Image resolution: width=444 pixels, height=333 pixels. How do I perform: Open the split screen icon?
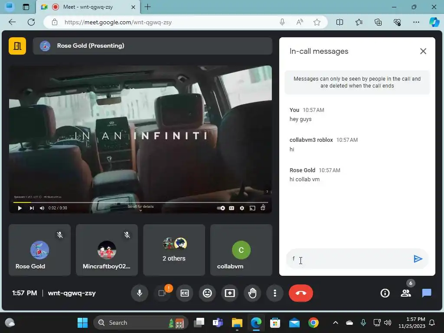pos(340,22)
